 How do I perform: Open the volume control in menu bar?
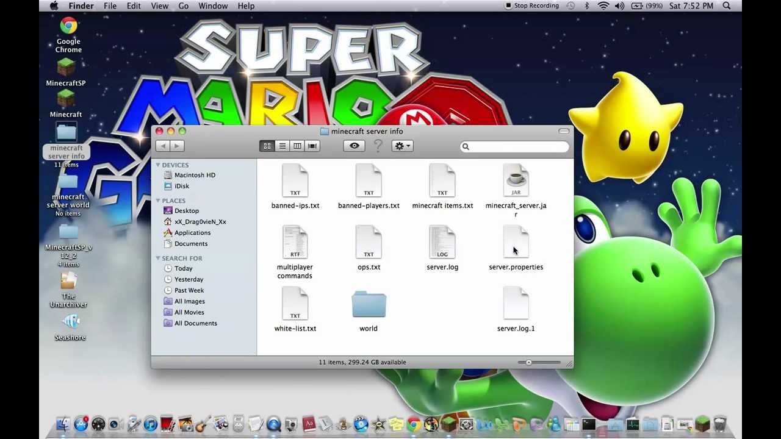click(x=619, y=5)
